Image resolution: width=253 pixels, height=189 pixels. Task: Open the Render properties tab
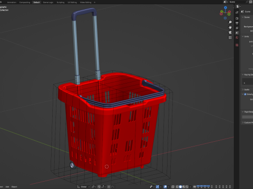[237, 18]
